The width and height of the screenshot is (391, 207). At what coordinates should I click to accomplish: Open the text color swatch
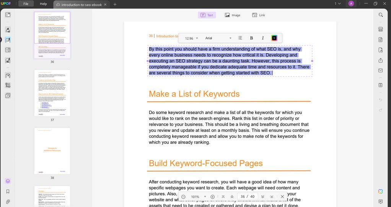tap(274, 38)
